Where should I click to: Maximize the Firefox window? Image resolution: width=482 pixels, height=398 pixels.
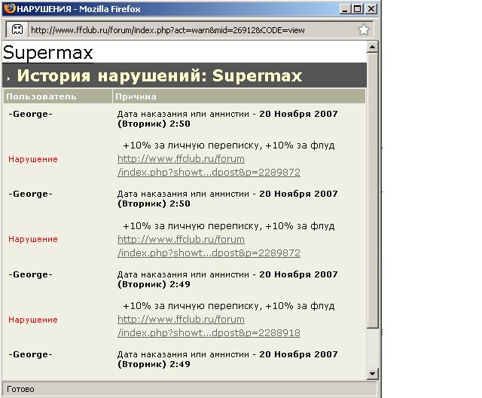(358, 8)
